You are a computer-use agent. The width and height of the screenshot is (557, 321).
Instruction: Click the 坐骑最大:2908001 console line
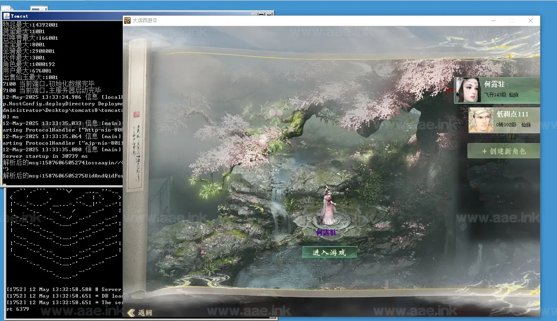(x=29, y=51)
